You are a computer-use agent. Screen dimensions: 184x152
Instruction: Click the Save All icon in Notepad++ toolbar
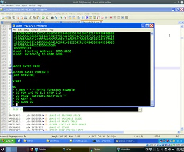[x=14, y=17]
